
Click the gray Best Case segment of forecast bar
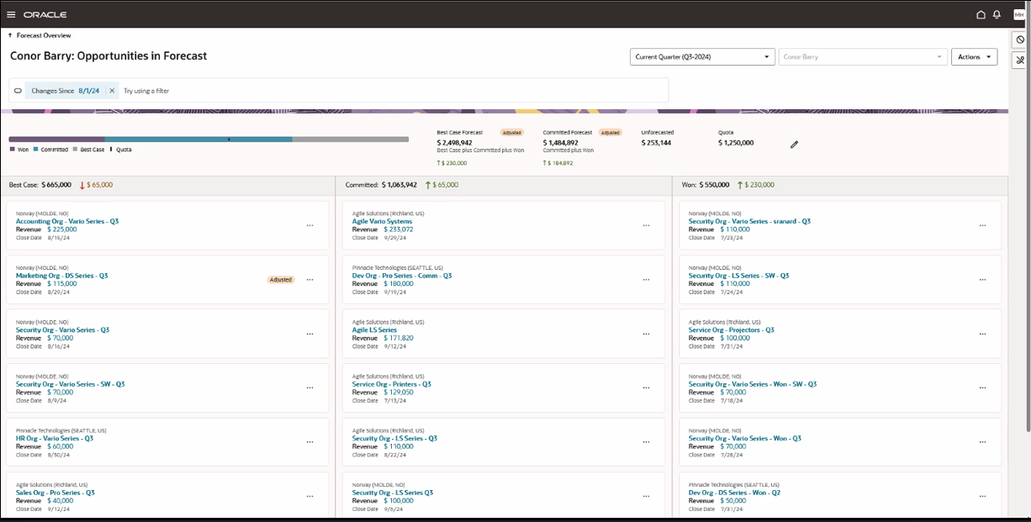[x=351, y=139]
